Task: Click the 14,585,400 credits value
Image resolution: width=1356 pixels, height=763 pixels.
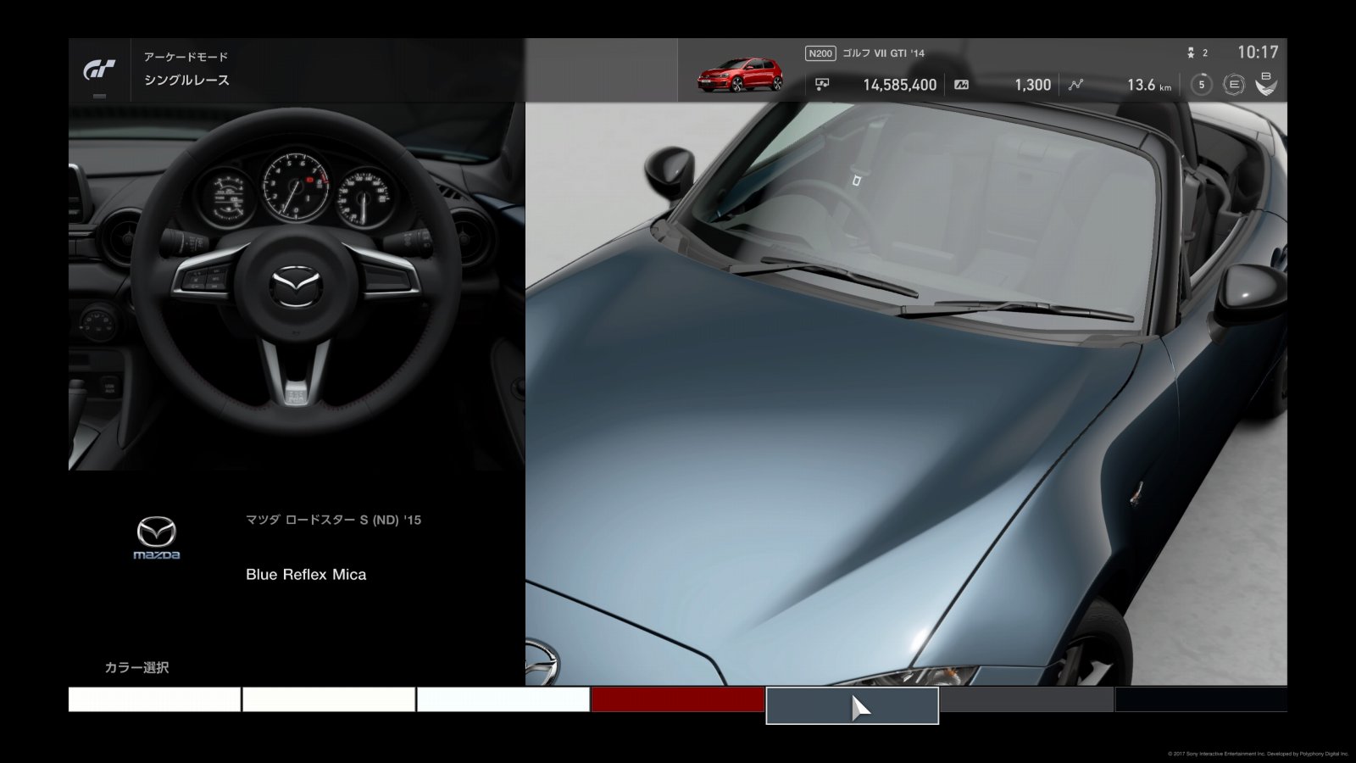Action: pyautogui.click(x=899, y=85)
